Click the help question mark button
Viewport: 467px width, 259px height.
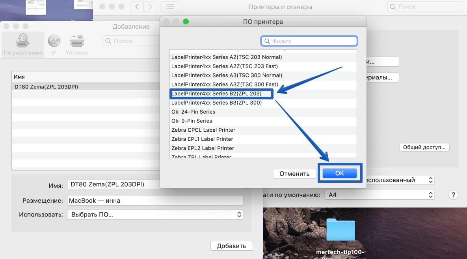click(453, 195)
